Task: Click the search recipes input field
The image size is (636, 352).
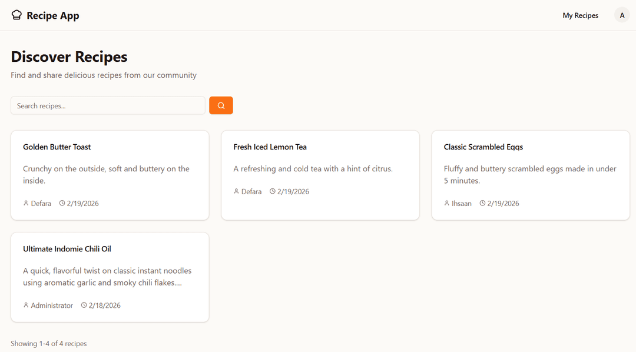Action: click(x=108, y=105)
